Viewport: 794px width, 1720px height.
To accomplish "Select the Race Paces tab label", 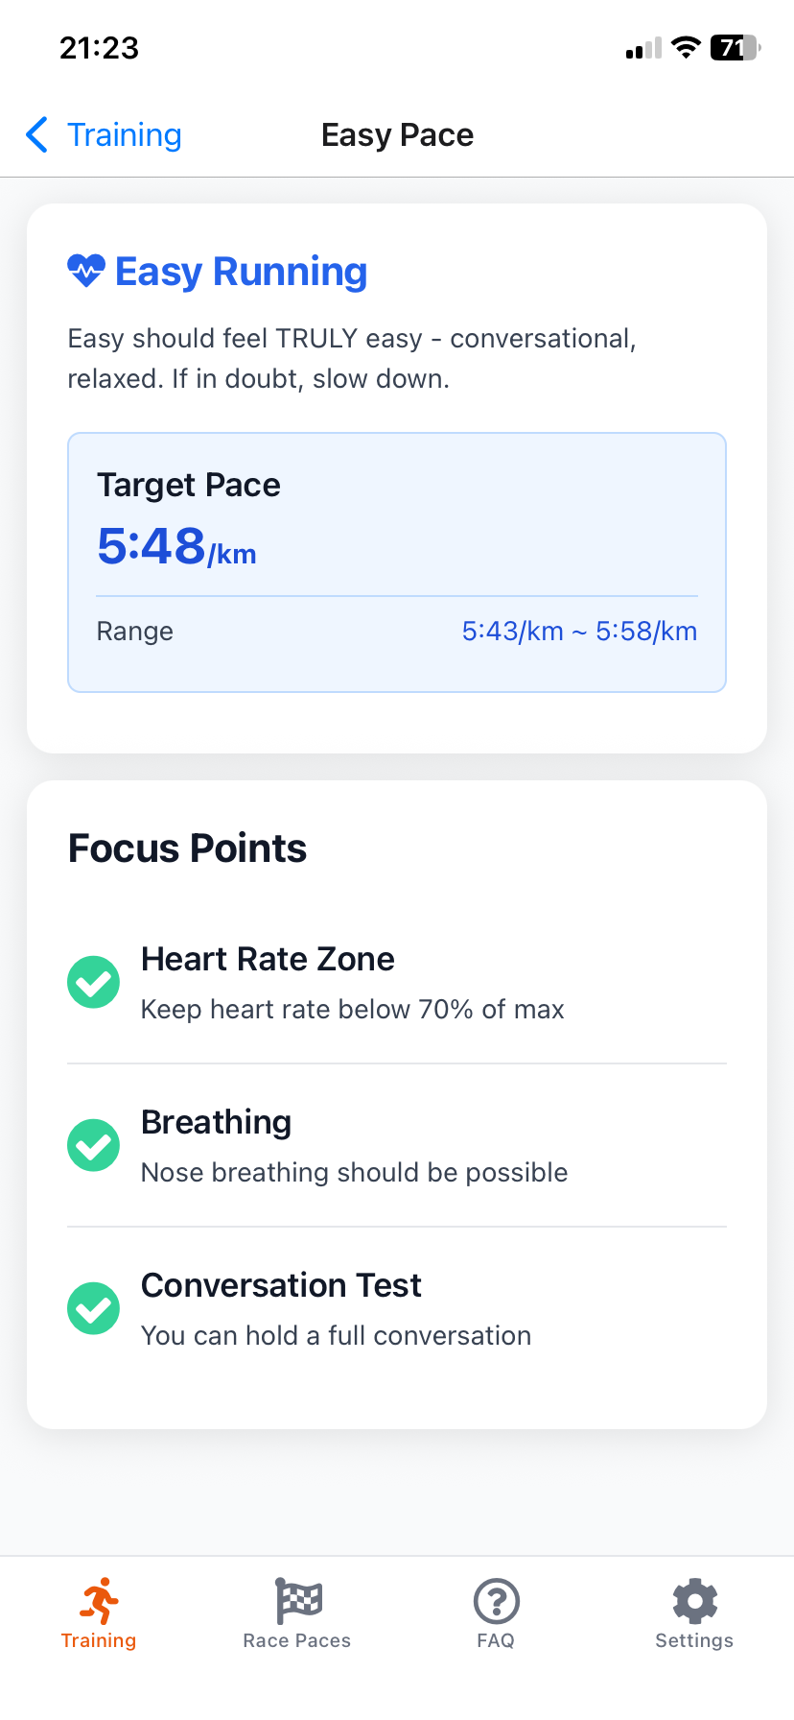I will tap(297, 1640).
